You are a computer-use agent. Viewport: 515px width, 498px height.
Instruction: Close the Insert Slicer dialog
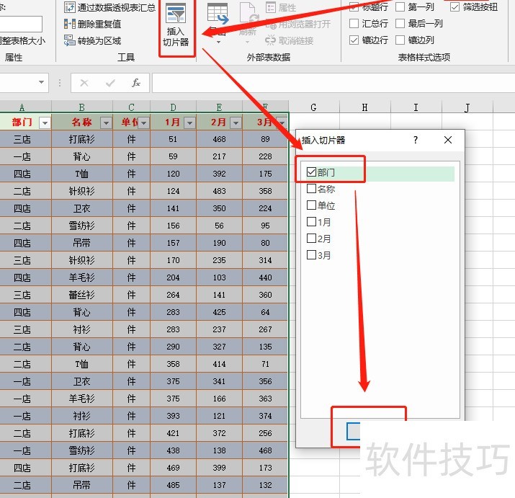click(x=448, y=140)
